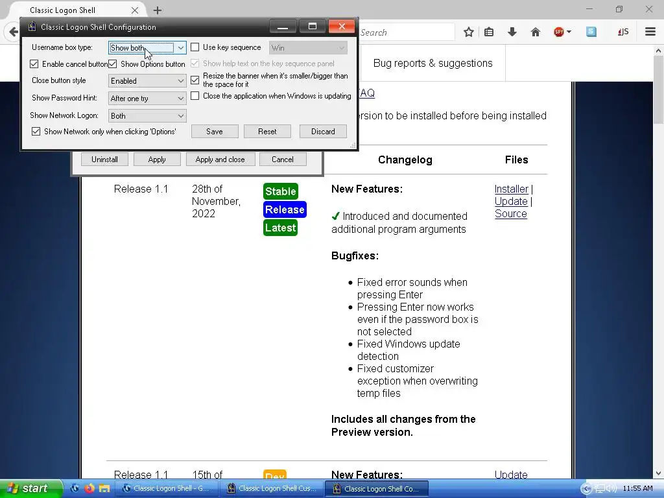Close the Classic Logon Shell browser tab

(135, 10)
